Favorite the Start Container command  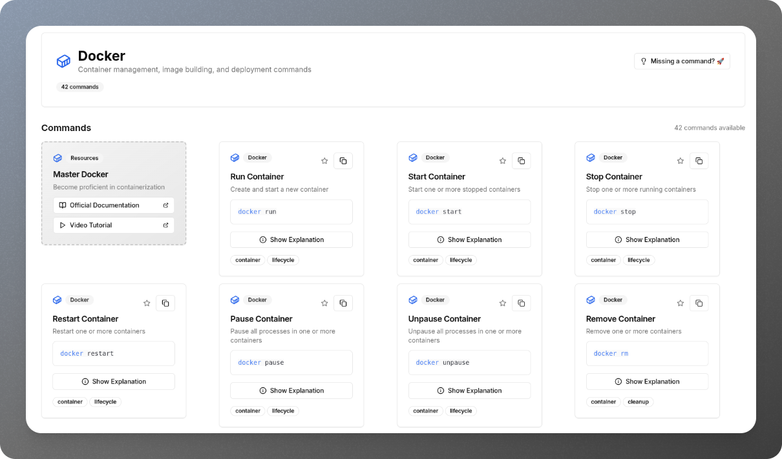click(502, 161)
